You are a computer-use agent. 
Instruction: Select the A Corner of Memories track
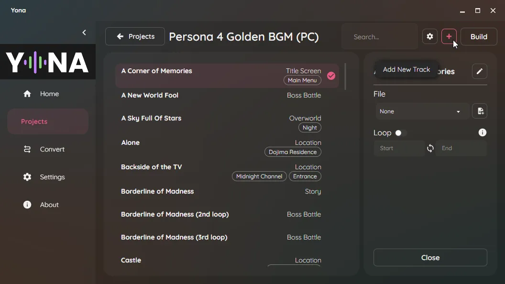227,76
